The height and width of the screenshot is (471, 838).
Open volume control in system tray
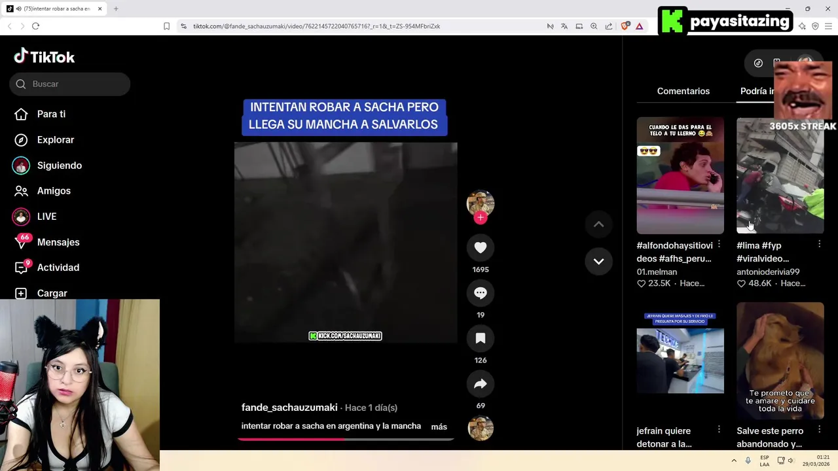tap(791, 461)
